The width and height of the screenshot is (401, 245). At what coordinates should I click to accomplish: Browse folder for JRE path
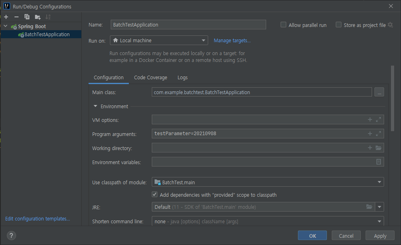point(369,207)
